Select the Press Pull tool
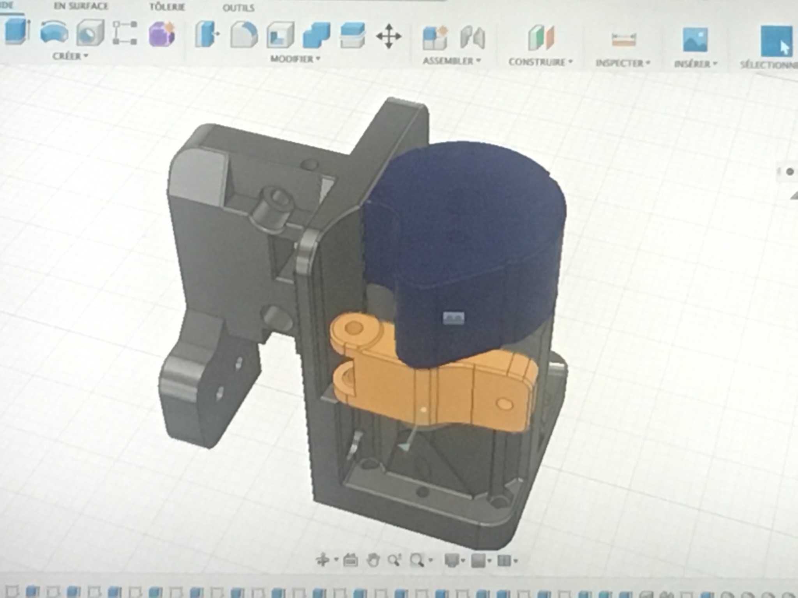 click(x=207, y=35)
